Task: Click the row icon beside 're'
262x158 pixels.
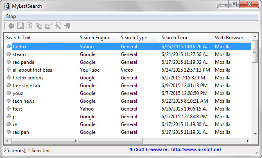Action: [9, 124]
